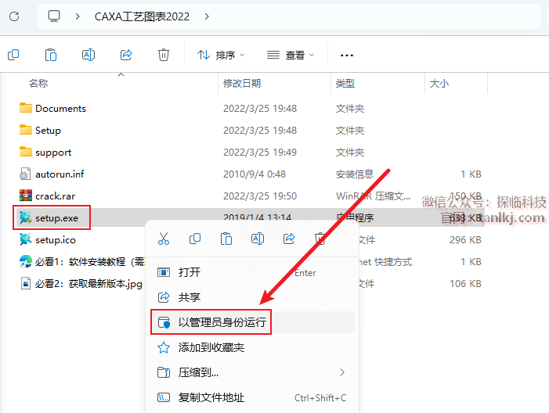The width and height of the screenshot is (549, 413).
Task: Click the setup.ico file icon
Action: pos(26,239)
